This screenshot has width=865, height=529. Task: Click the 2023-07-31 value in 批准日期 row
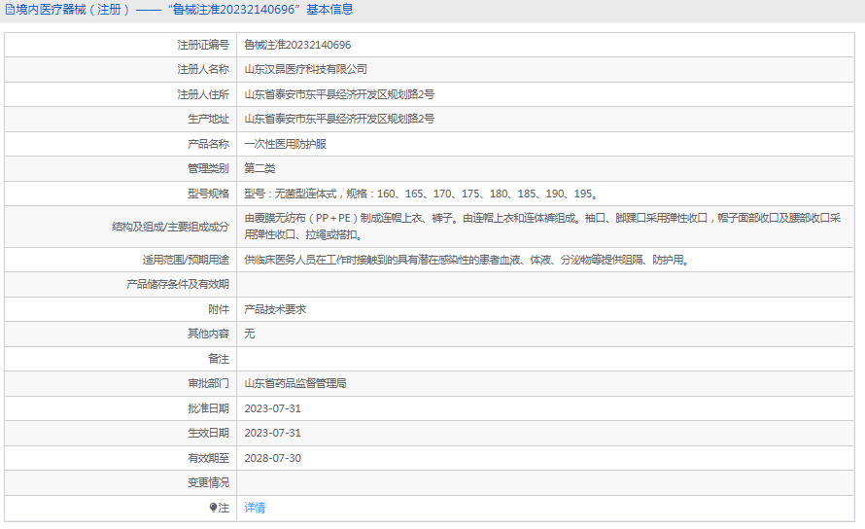(x=272, y=408)
